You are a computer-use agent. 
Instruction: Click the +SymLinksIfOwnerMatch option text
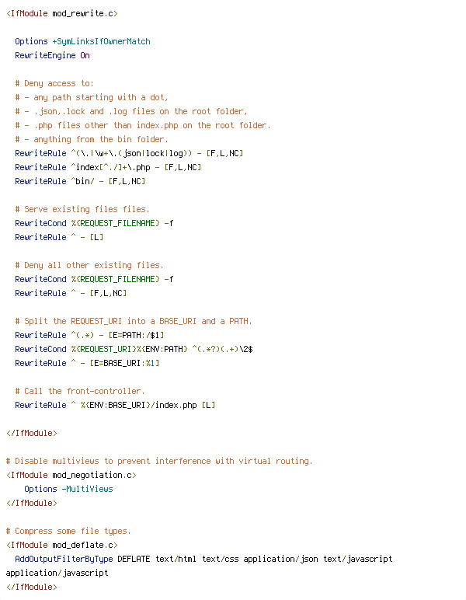point(101,41)
